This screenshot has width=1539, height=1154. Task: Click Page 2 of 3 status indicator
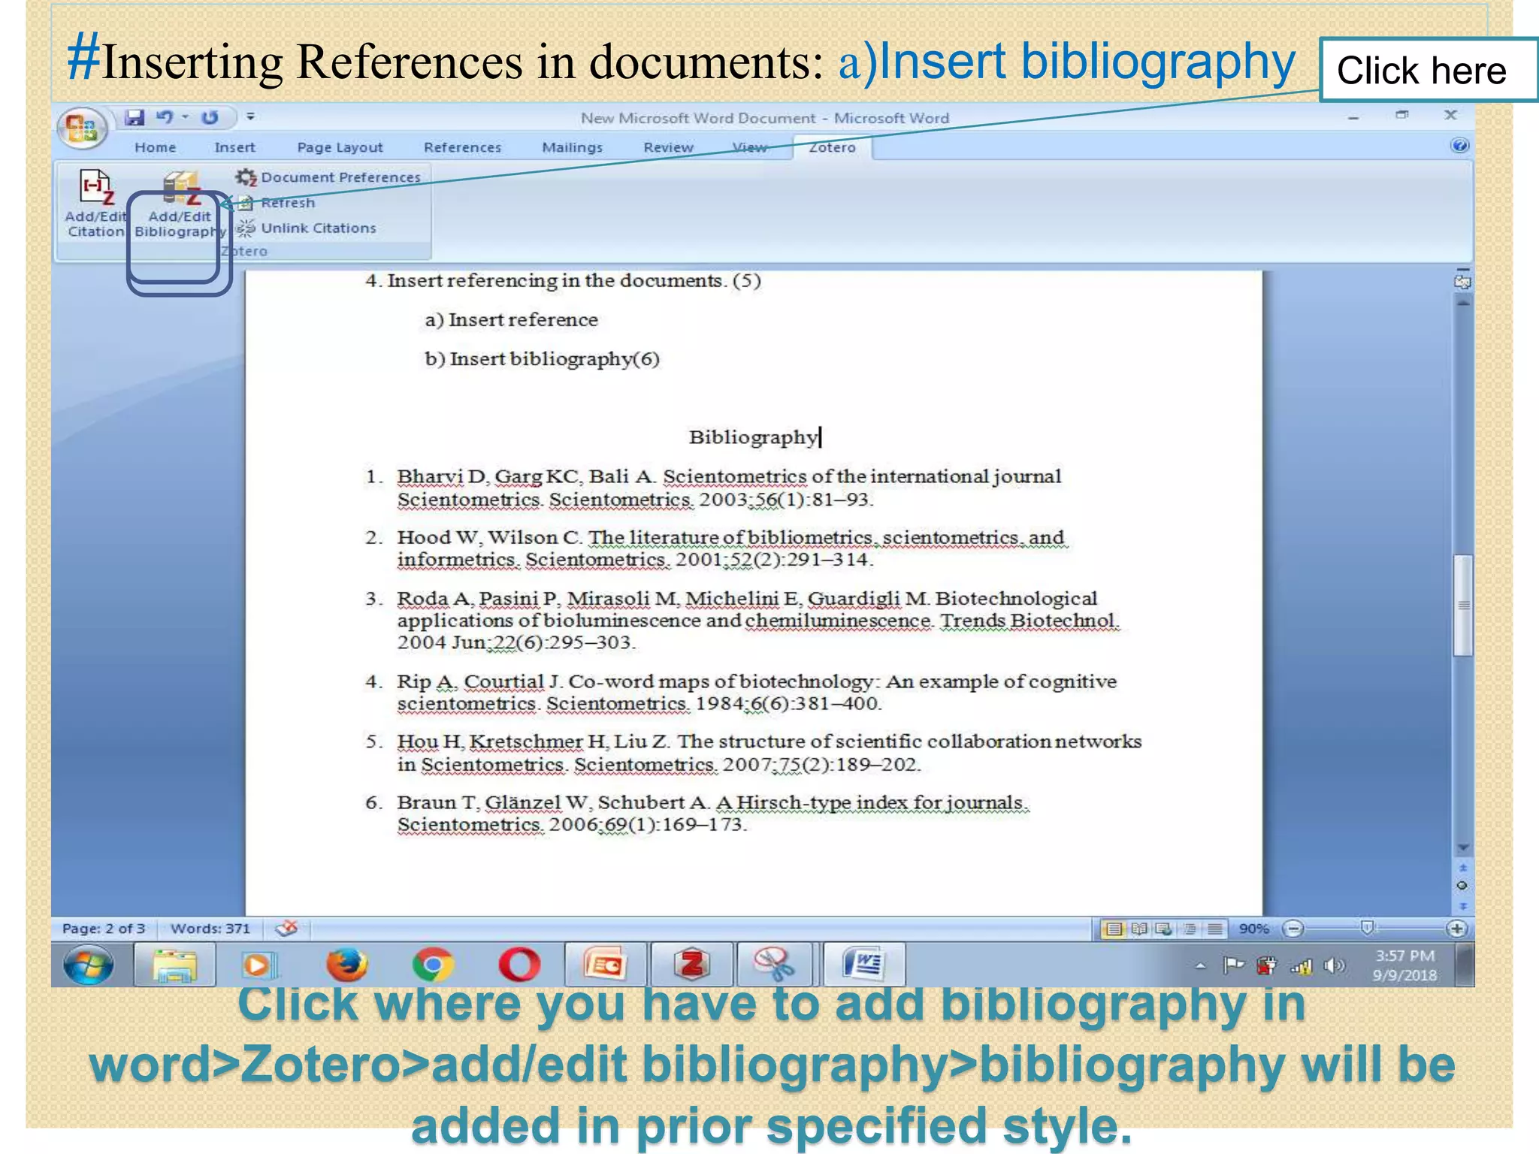tap(103, 929)
